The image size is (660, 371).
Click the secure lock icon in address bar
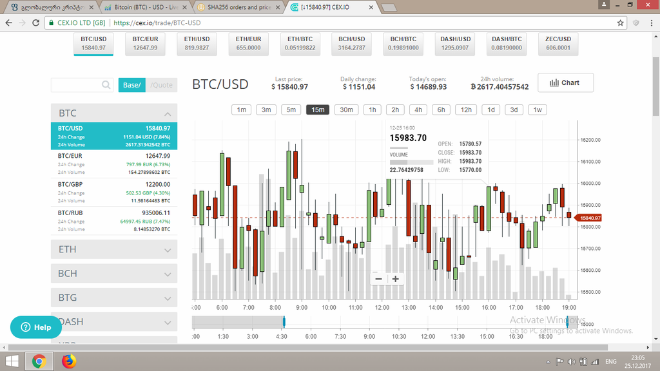pyautogui.click(x=52, y=23)
